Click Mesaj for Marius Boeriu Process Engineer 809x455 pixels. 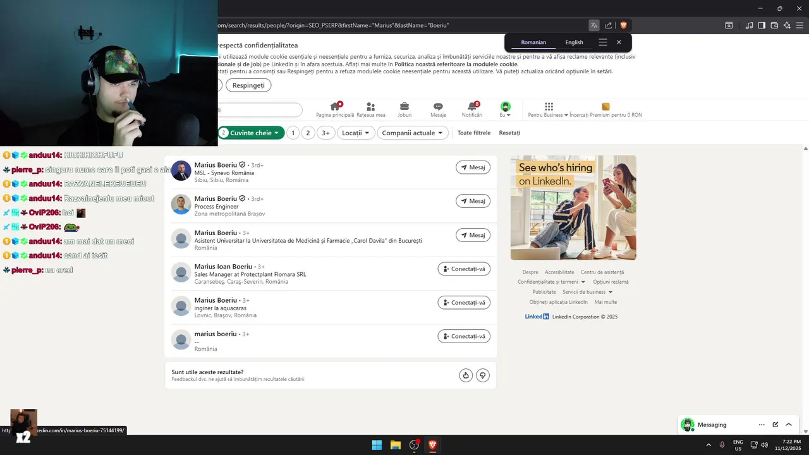tap(473, 201)
